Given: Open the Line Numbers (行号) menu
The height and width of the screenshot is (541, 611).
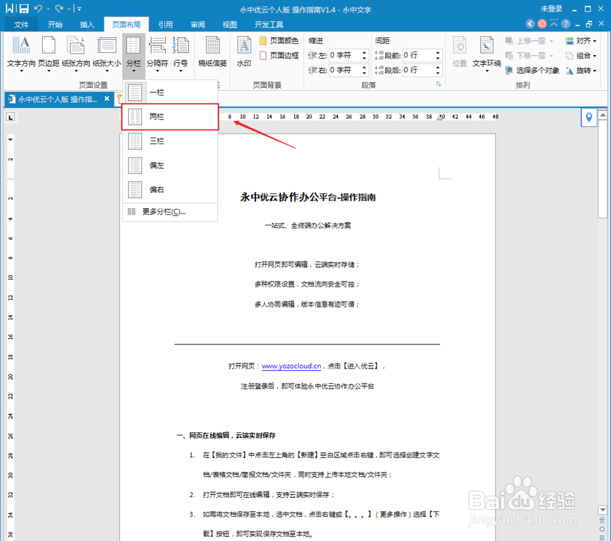Looking at the screenshot, I should pyautogui.click(x=180, y=54).
